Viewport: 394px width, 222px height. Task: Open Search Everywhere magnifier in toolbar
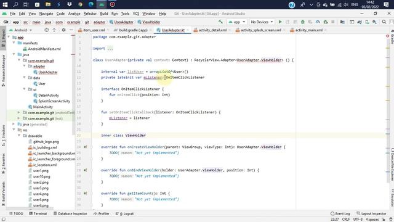pos(384,22)
